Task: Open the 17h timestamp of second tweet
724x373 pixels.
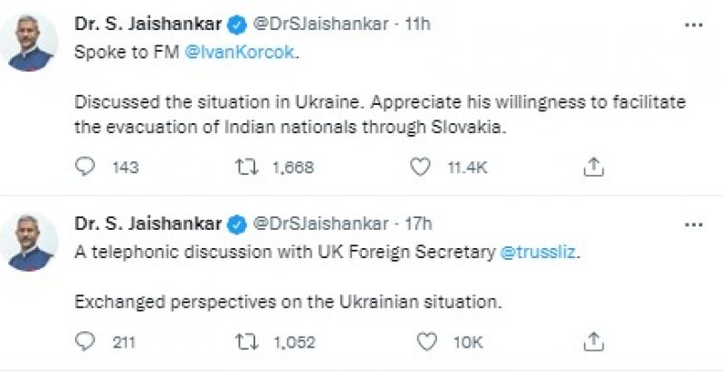Action: pos(419,223)
